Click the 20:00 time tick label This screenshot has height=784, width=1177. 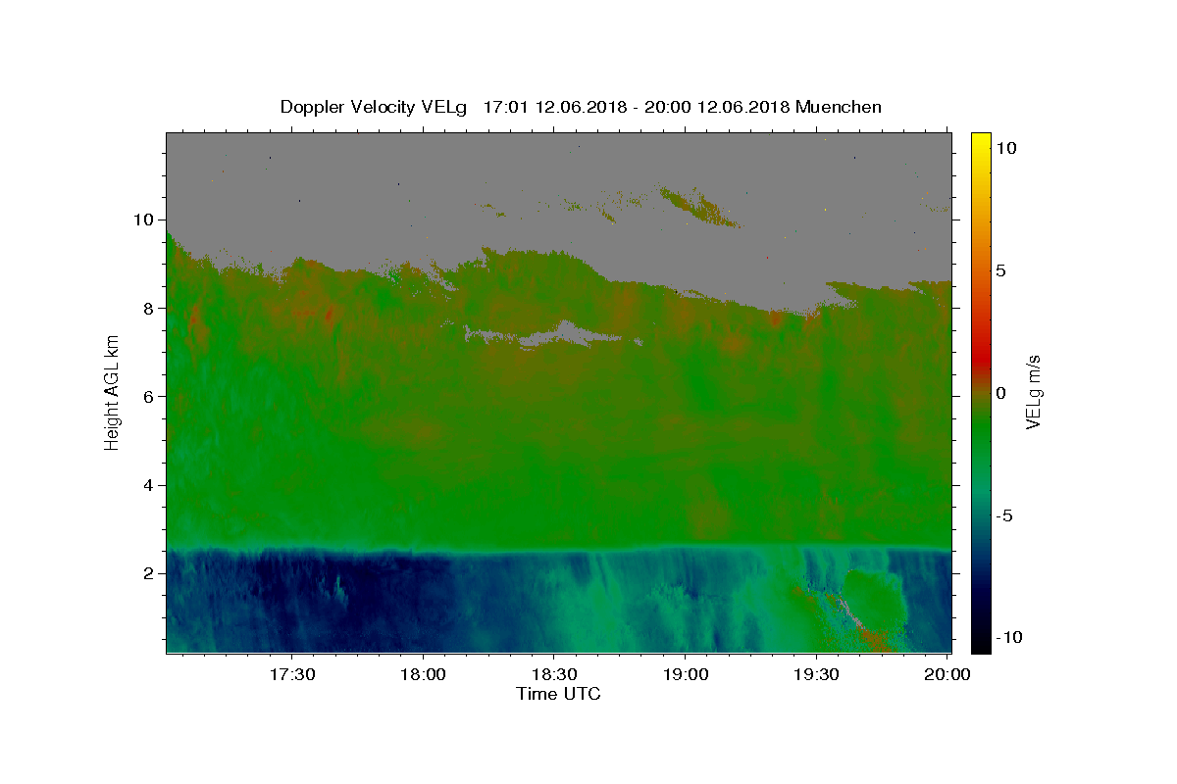(948, 674)
